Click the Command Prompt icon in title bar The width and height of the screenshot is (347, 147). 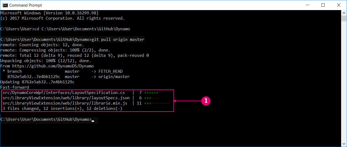coord(5,5)
